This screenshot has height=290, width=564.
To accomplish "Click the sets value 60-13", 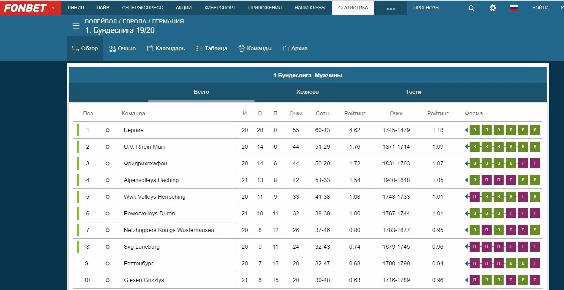I will coord(323,130).
